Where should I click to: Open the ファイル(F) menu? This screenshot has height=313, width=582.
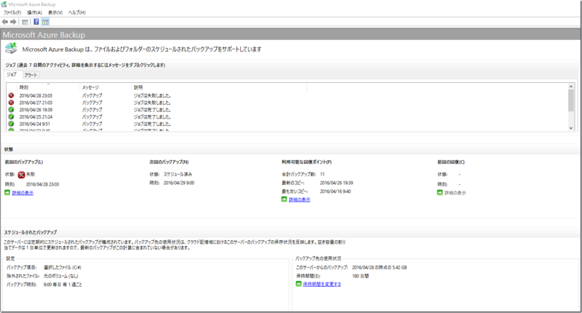[12, 12]
